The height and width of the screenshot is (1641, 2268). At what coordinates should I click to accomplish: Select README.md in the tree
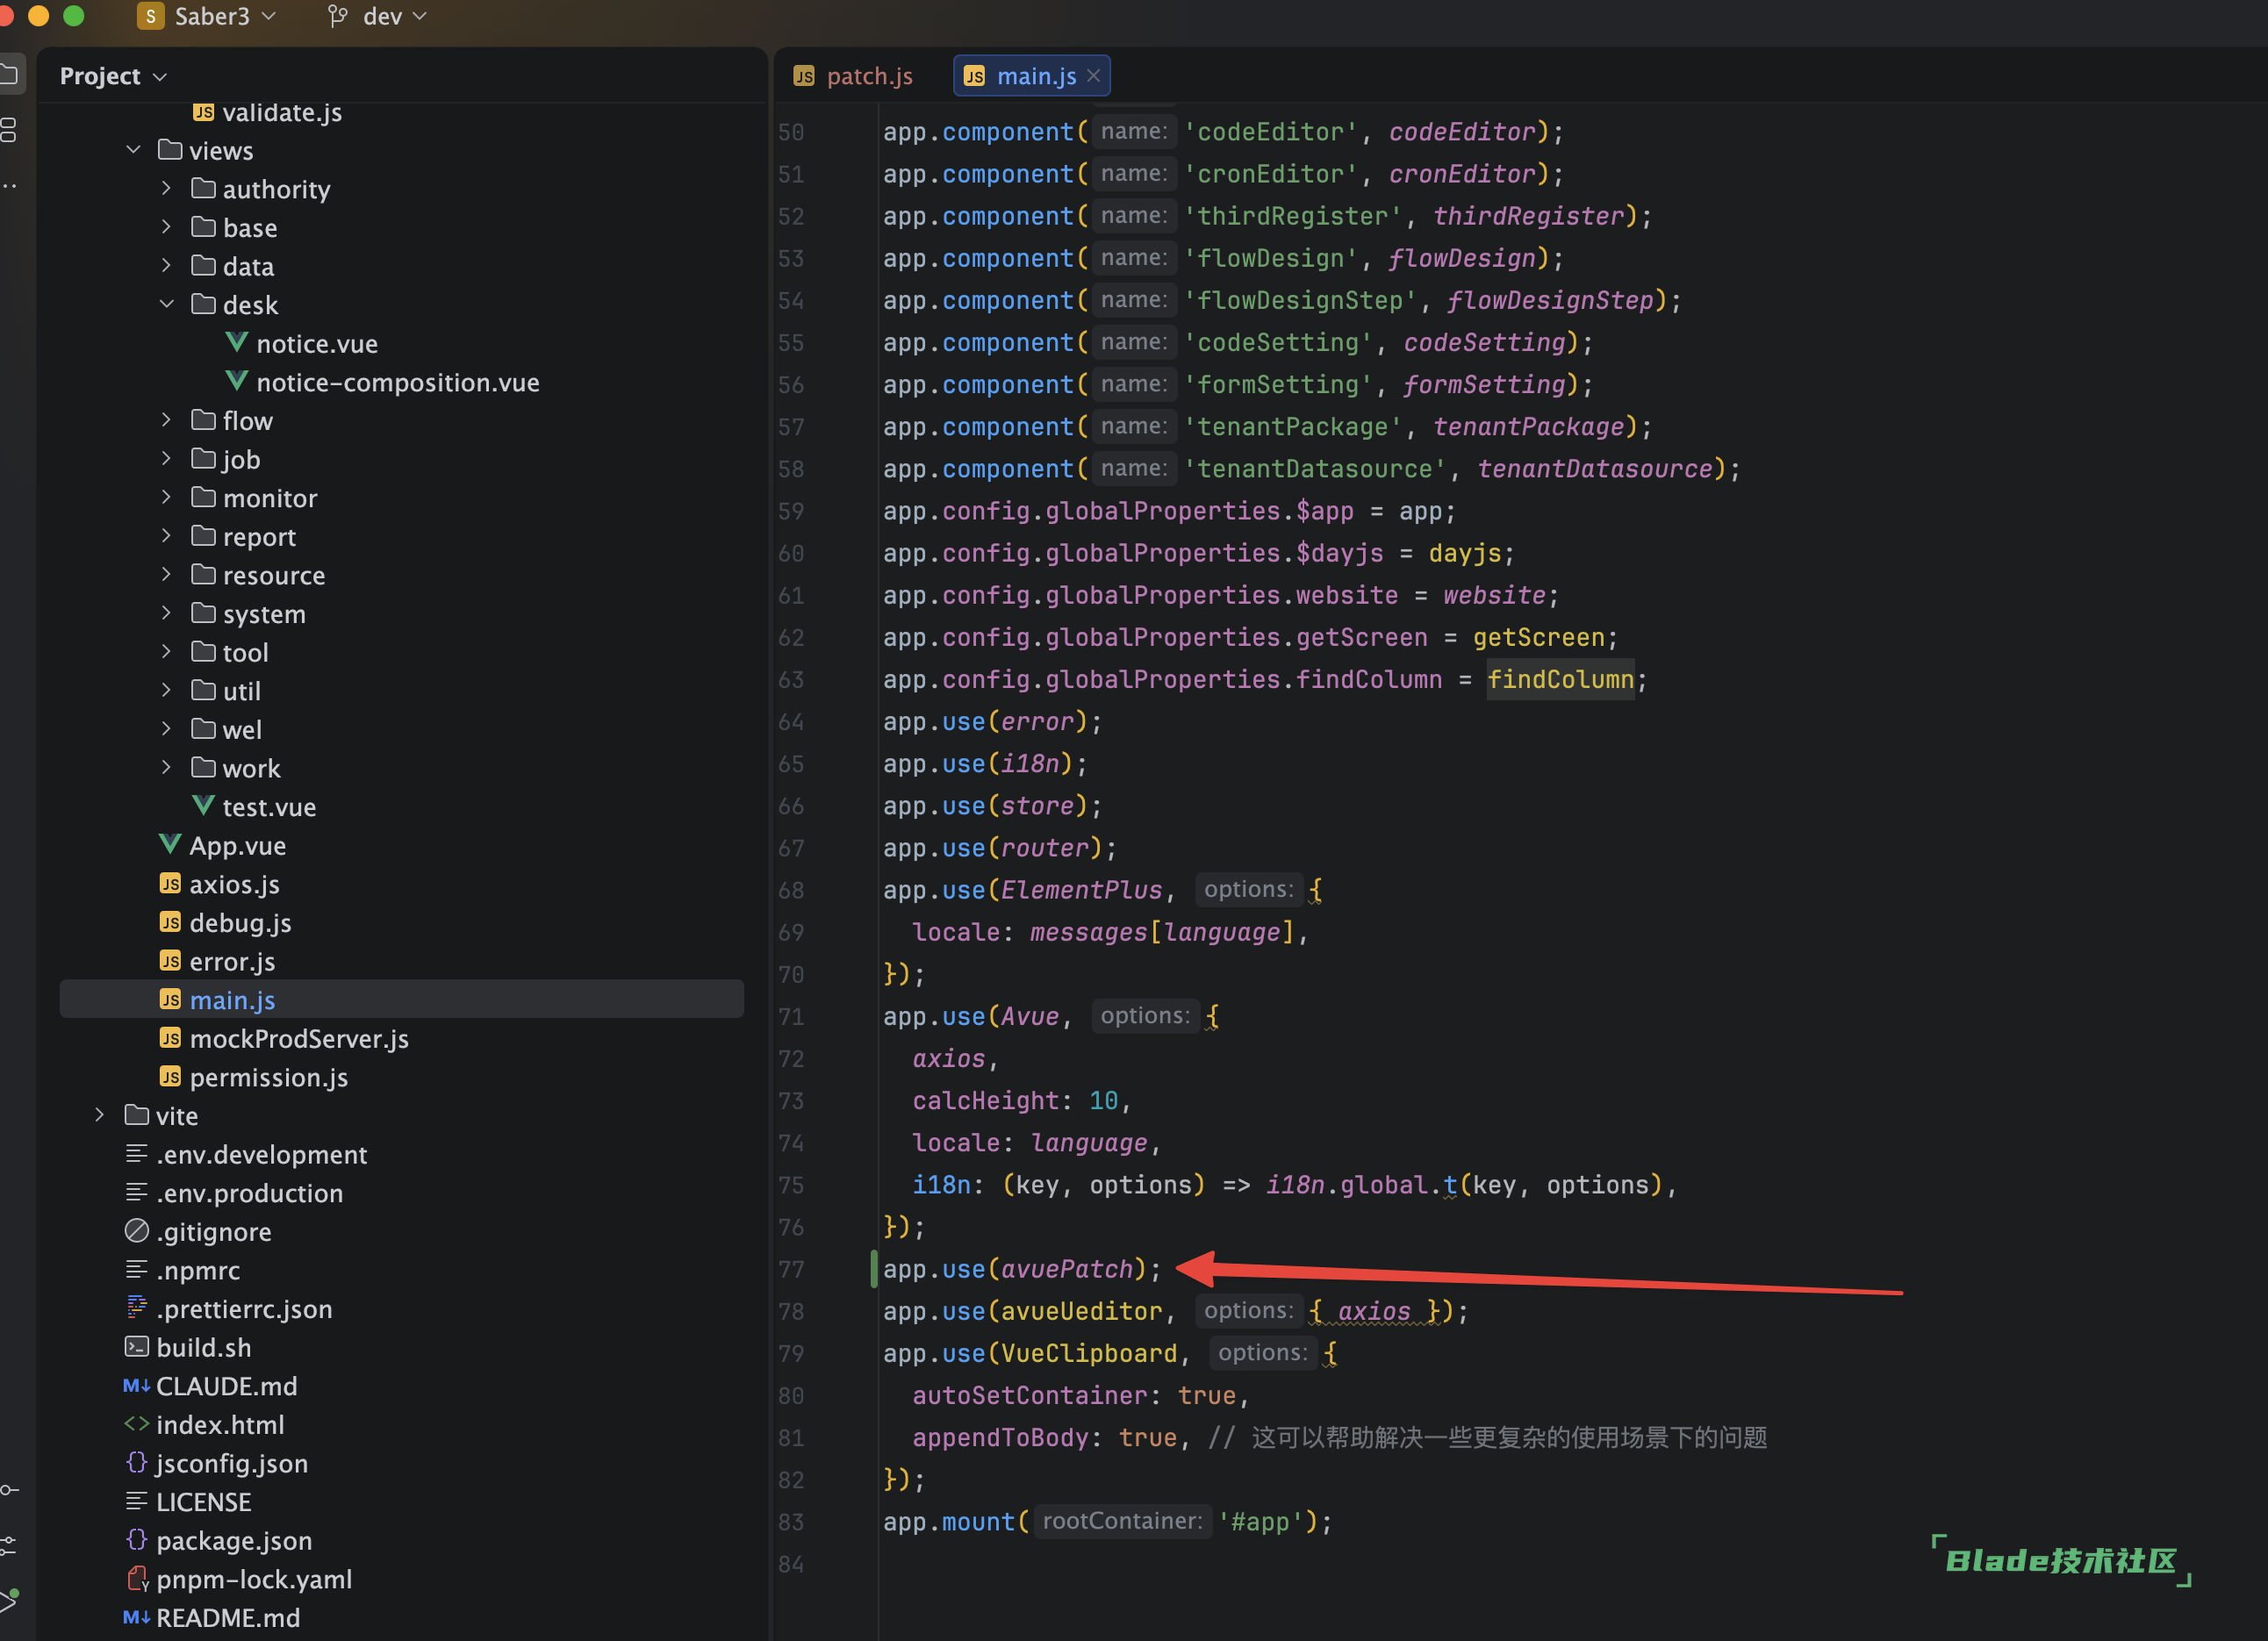(228, 1617)
